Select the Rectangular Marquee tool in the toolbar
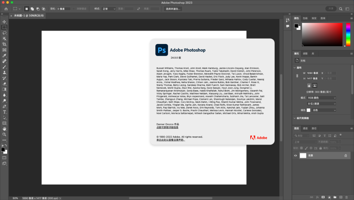 (4, 27)
